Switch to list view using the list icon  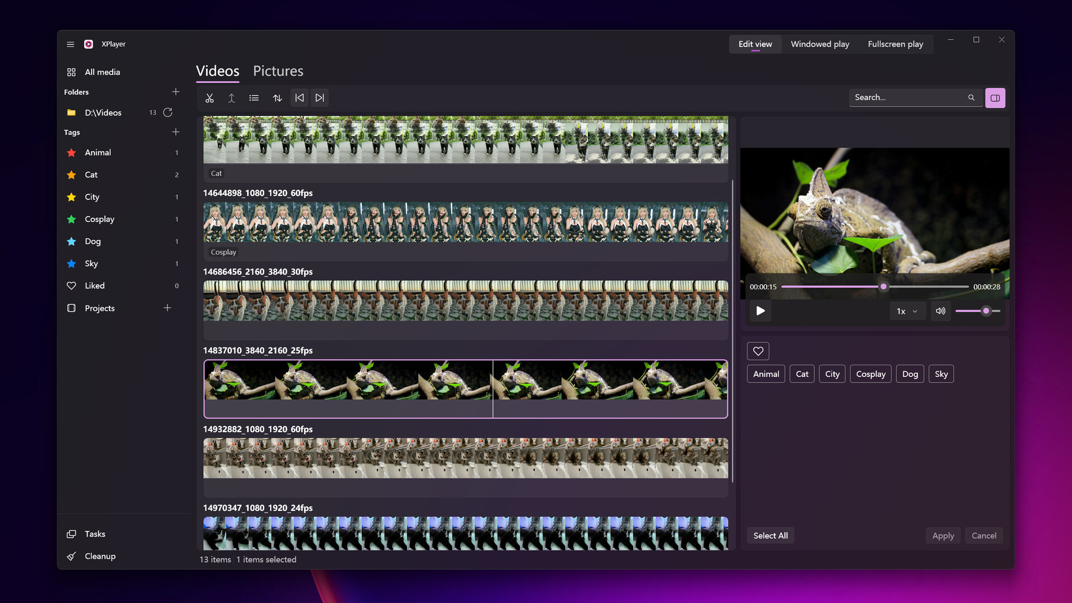pos(254,98)
